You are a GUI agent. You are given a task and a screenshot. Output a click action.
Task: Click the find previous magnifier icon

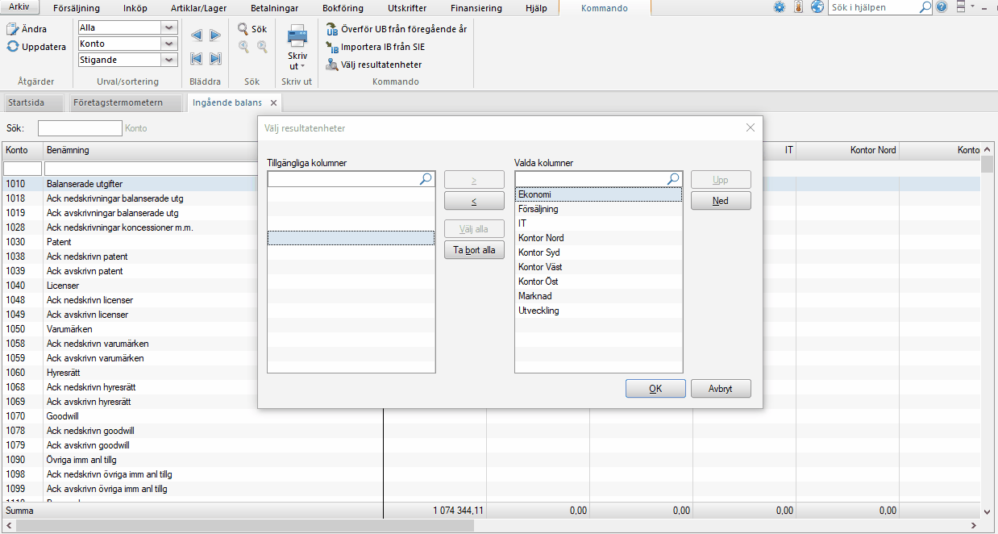click(243, 47)
